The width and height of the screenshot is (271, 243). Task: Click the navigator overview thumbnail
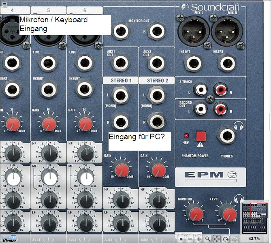point(255,218)
